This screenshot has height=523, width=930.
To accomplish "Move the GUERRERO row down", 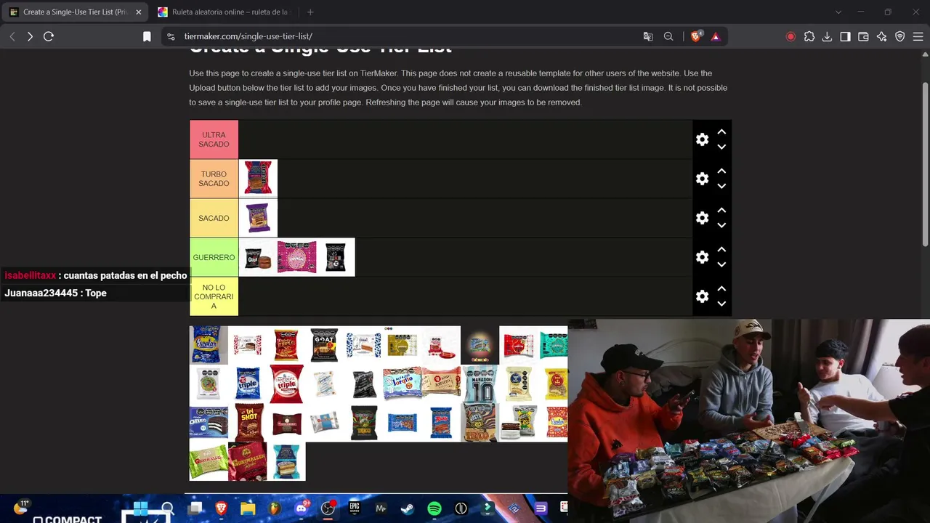I will tap(721, 264).
